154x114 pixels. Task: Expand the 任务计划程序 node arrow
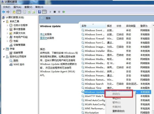(7, 25)
